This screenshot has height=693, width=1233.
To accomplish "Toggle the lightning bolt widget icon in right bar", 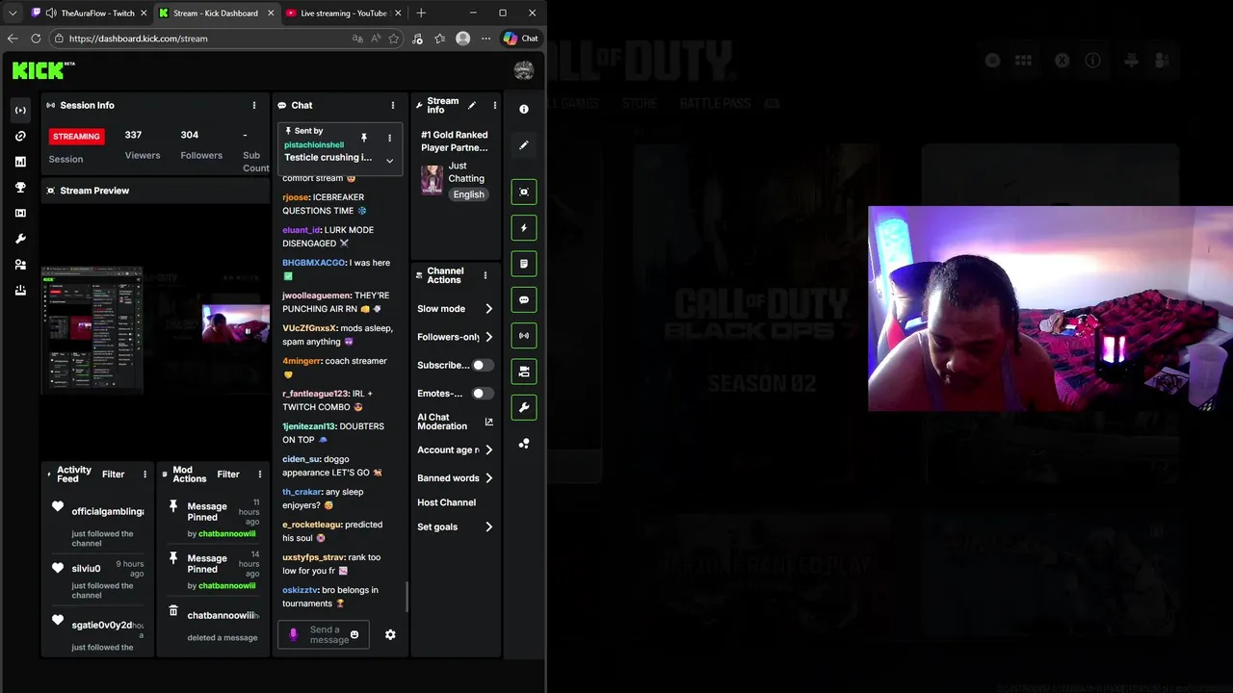I will click(524, 228).
